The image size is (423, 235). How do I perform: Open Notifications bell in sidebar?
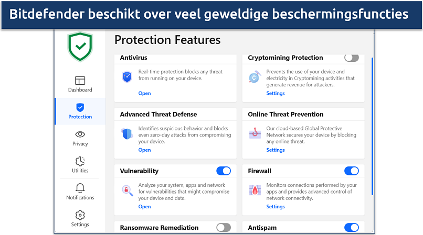tap(80, 192)
